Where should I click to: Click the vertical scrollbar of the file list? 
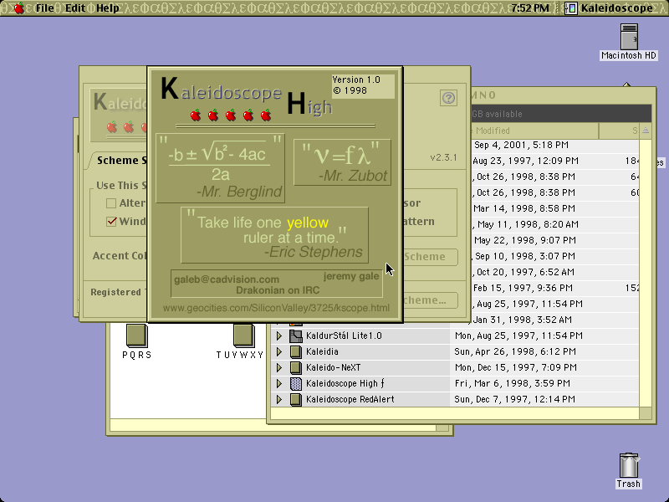(x=646, y=273)
